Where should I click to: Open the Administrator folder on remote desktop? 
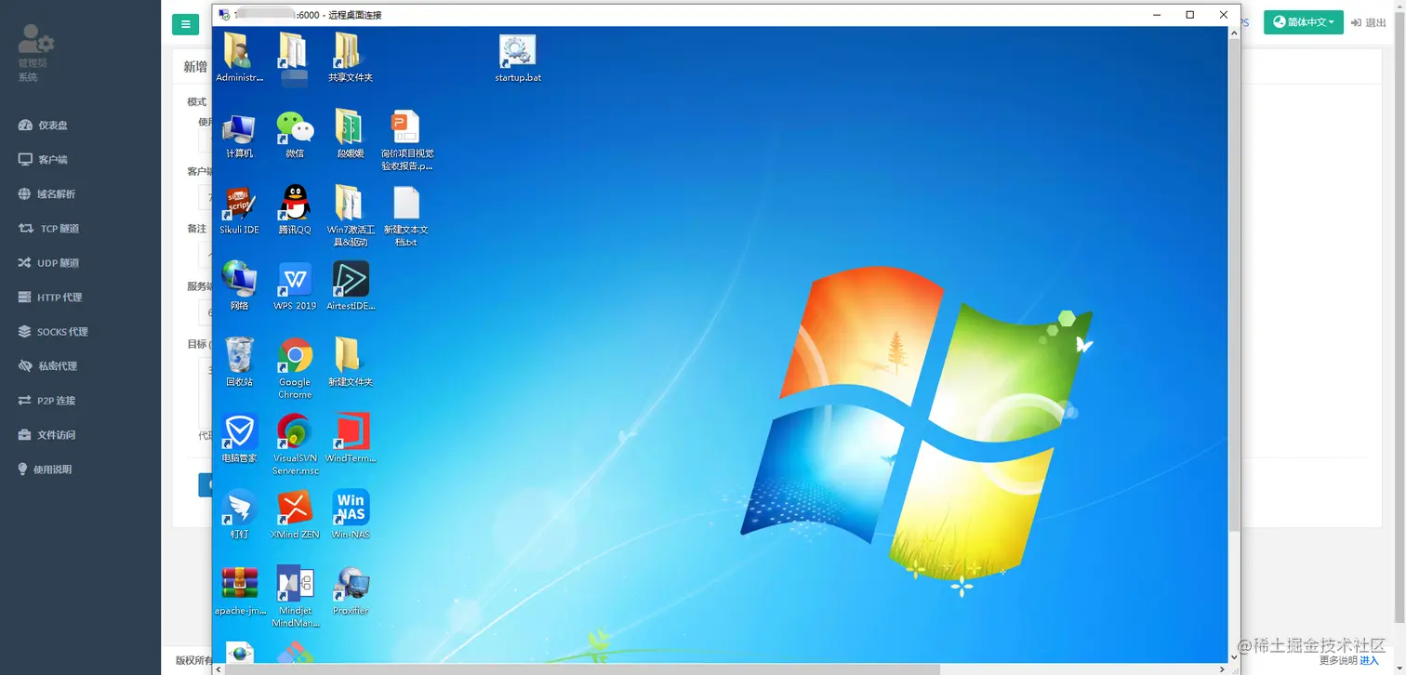[x=239, y=58]
